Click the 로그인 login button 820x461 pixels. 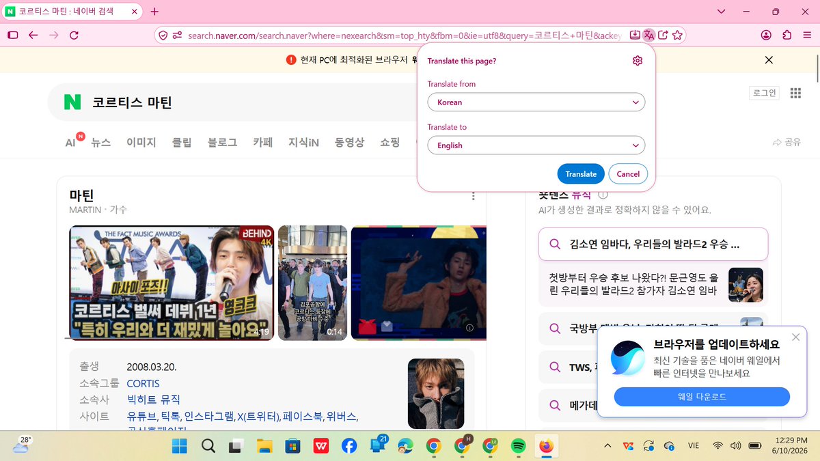click(x=764, y=93)
